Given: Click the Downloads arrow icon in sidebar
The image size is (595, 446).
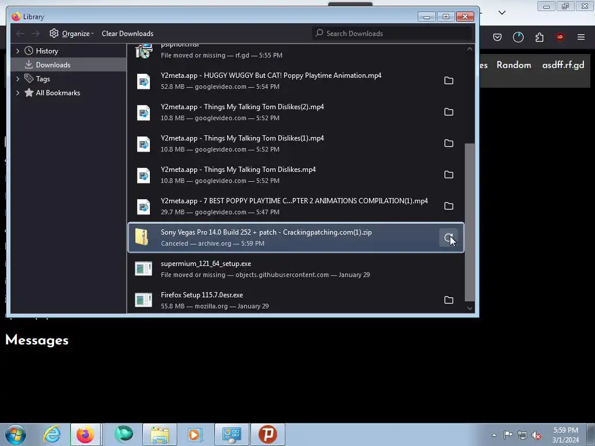Looking at the screenshot, I should (x=29, y=64).
